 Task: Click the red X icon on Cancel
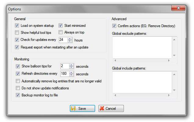pyautogui.click(x=102, y=108)
